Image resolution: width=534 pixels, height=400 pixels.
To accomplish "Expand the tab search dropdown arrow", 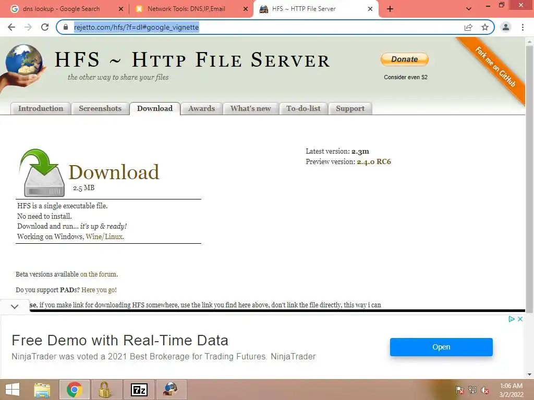I will point(469,9).
